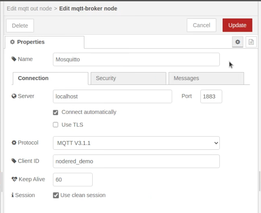Focus the Port number field
261x213 pixels.
211,96
